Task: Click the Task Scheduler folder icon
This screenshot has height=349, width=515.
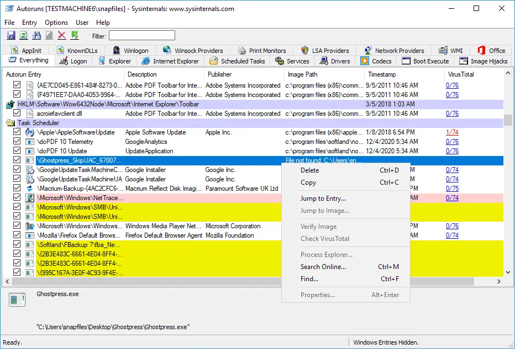Action: pos(10,123)
